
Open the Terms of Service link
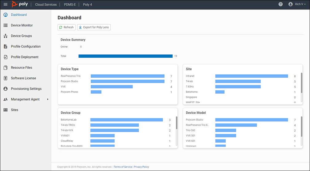coord(123,167)
